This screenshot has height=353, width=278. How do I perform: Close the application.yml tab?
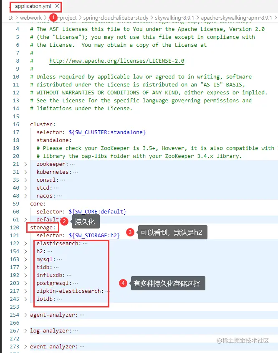57,6
